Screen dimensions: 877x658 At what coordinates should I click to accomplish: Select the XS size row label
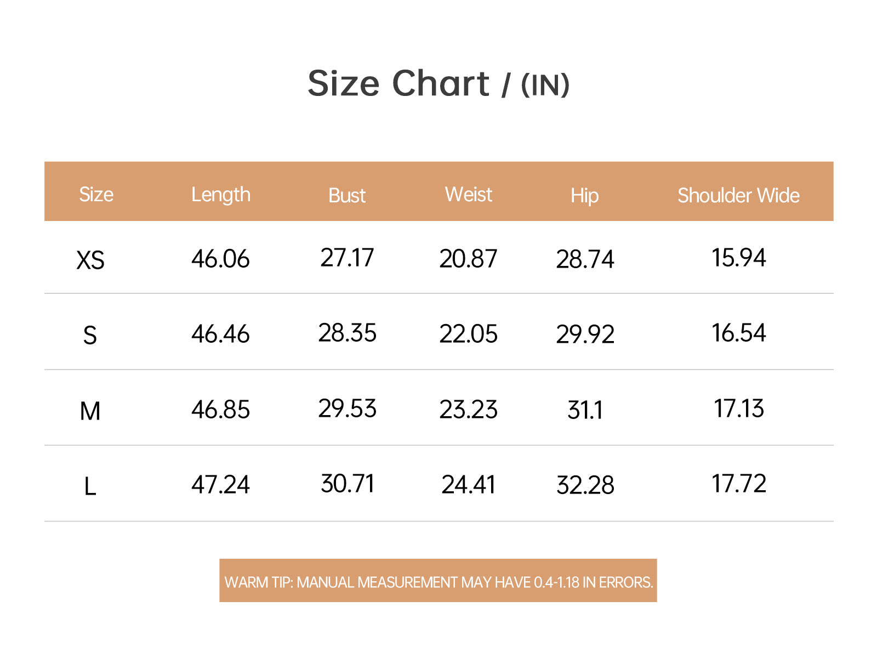pyautogui.click(x=90, y=260)
